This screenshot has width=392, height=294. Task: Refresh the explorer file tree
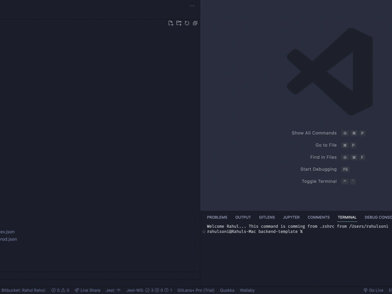[187, 23]
